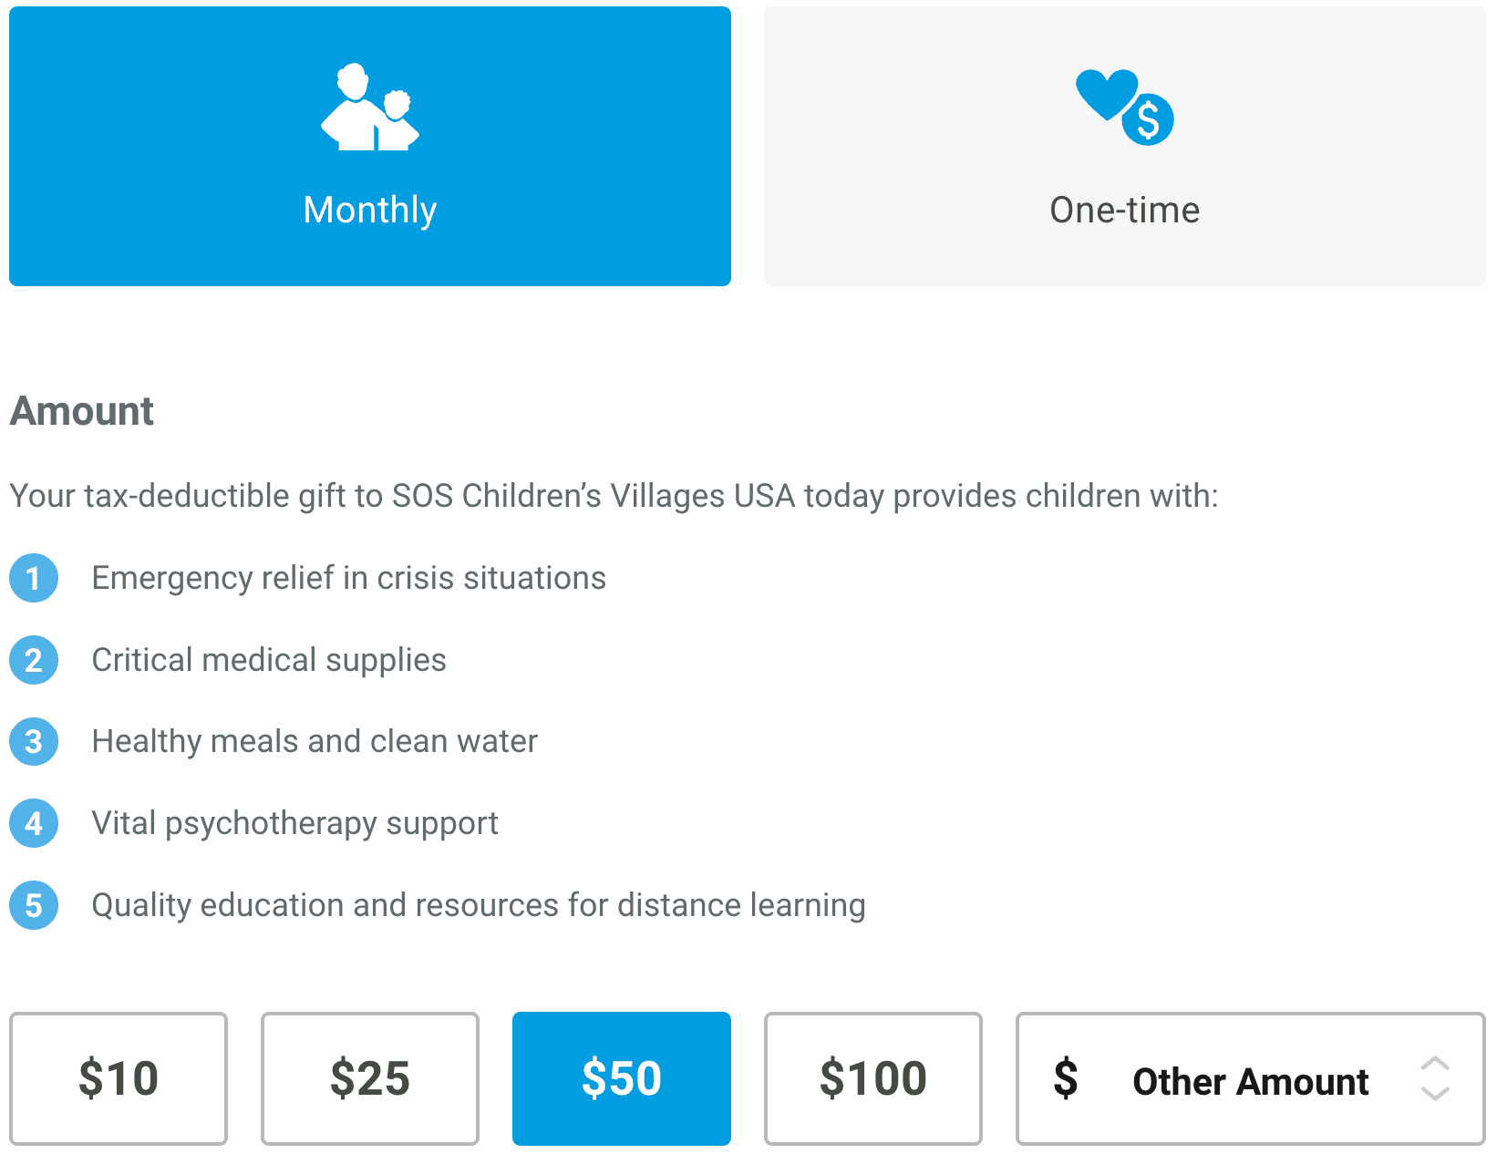1497x1154 pixels.
Task: Click the number 4 circle badge
Action: click(x=34, y=823)
